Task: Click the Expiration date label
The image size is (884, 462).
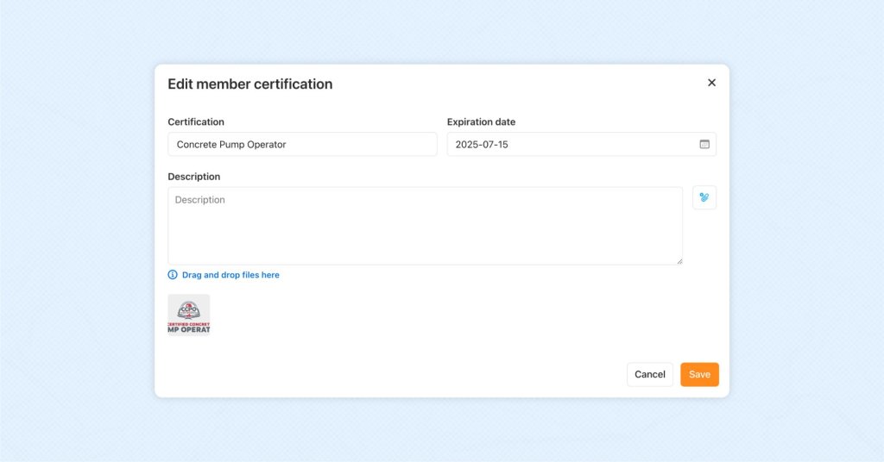Action: [x=481, y=122]
